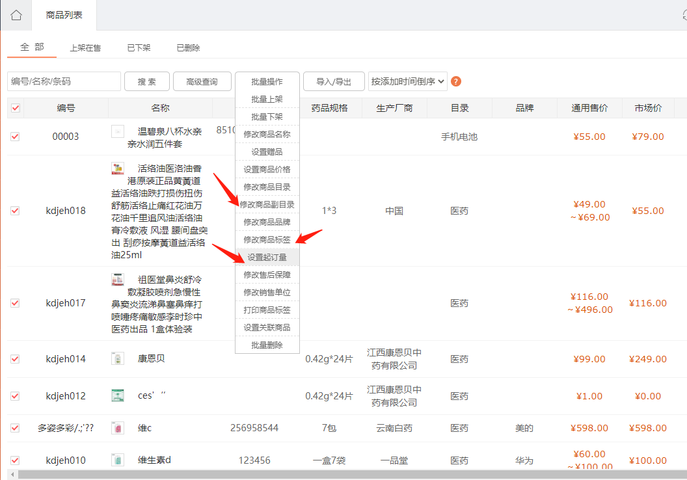Choose 修改商品品牌 menu item

click(267, 222)
